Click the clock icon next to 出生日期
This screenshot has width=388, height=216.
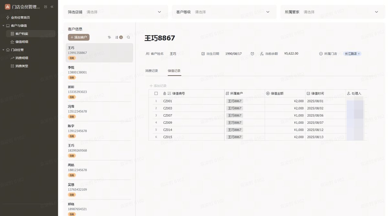(x=252, y=54)
